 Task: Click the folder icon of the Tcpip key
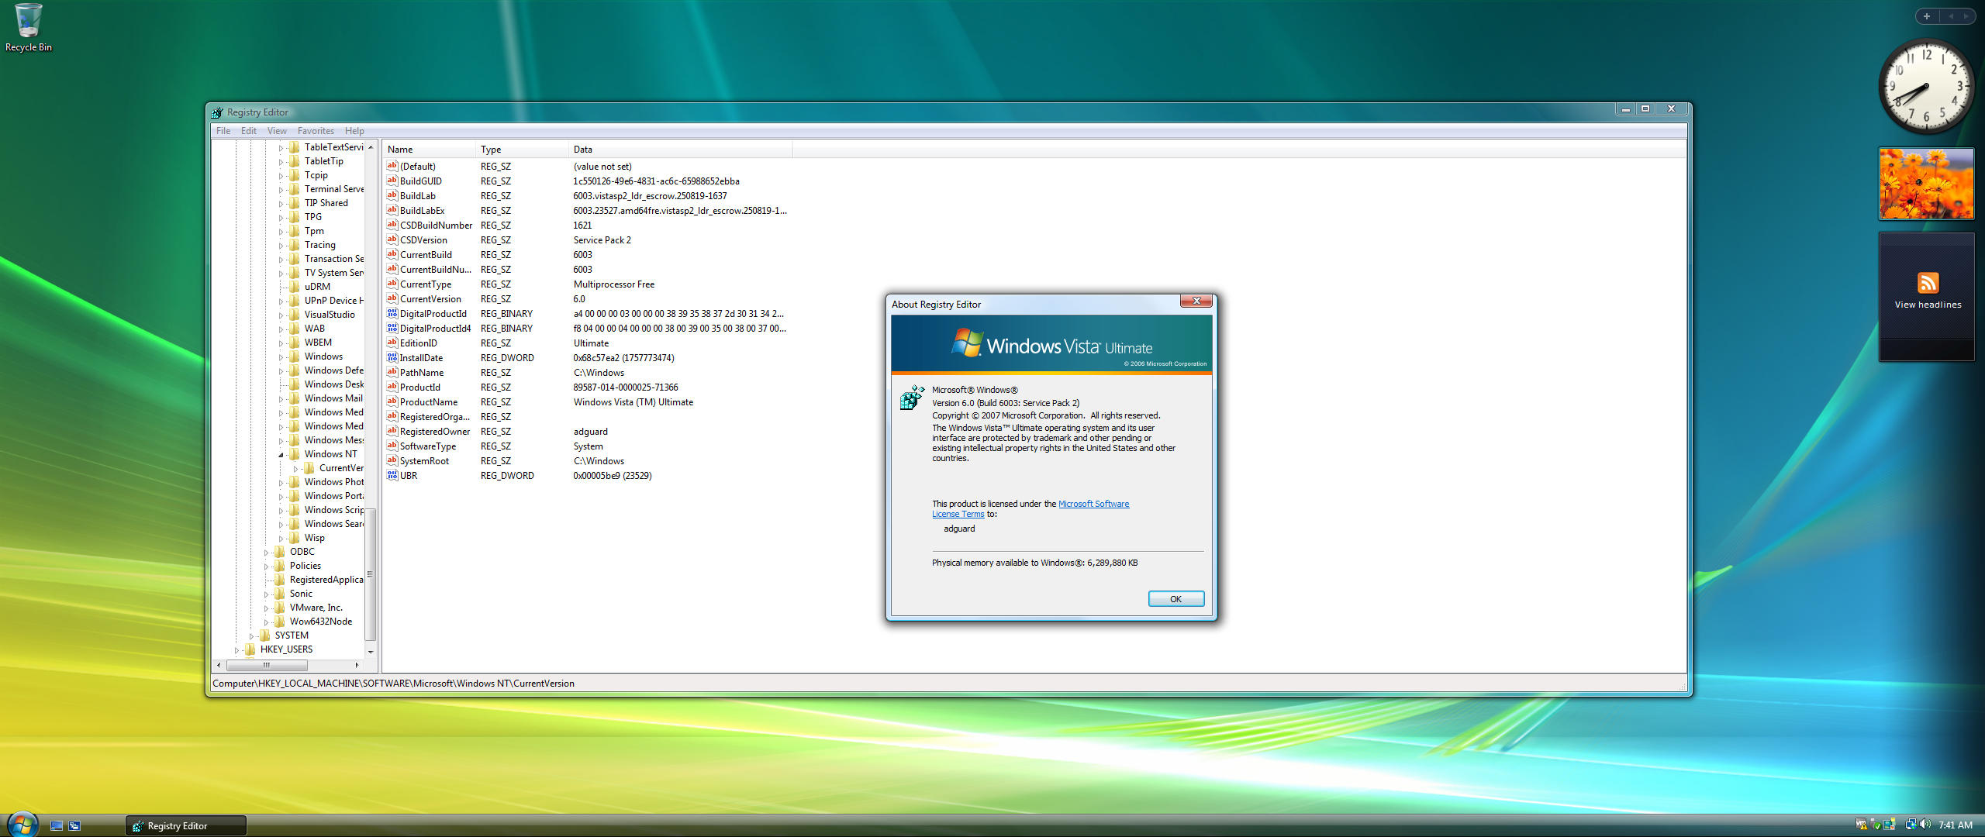(294, 175)
